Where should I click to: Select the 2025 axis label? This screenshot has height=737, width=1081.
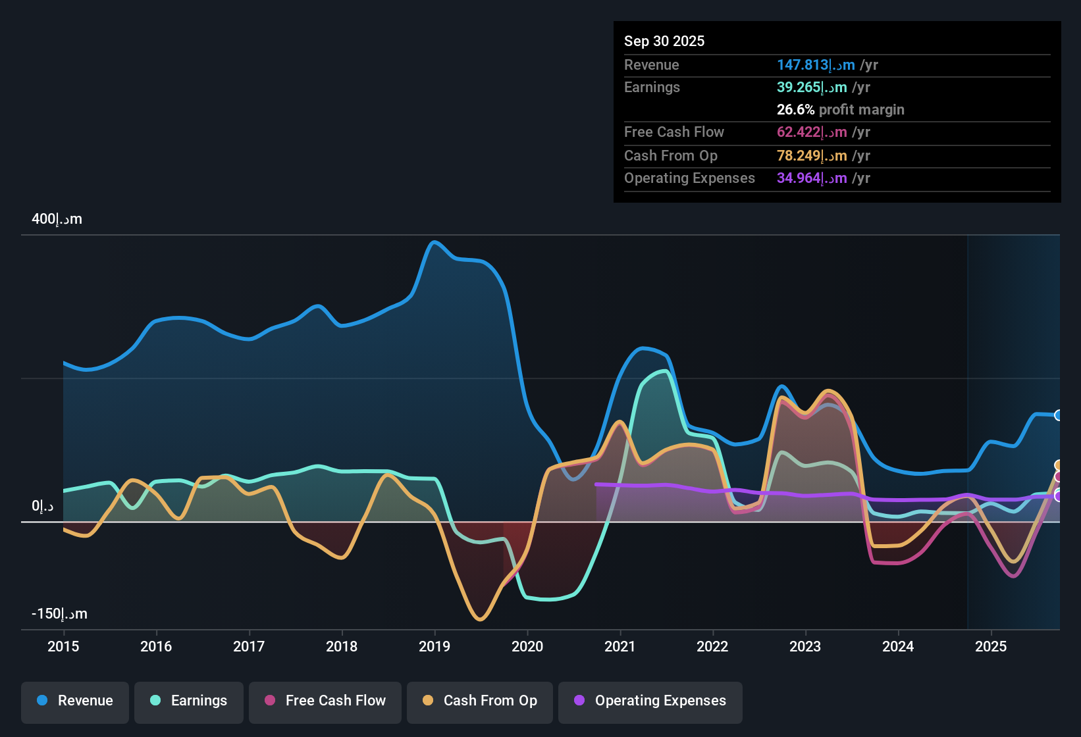click(992, 647)
